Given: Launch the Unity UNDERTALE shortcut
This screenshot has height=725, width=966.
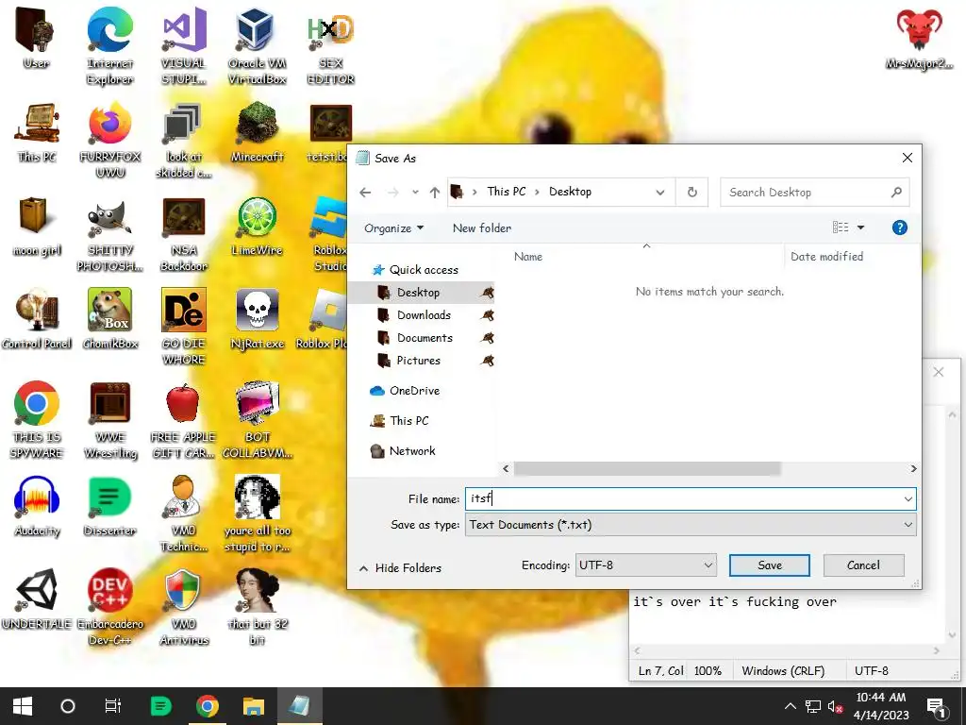Looking at the screenshot, I should [37, 599].
